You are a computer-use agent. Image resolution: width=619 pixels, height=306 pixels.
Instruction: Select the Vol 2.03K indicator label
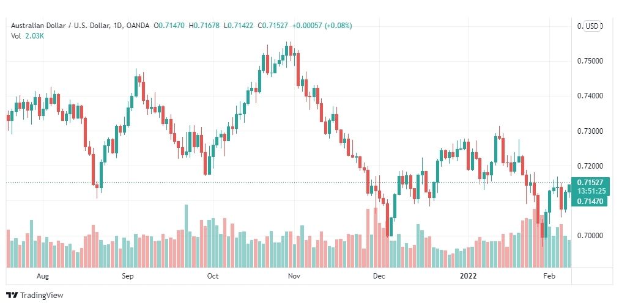[x=26, y=36]
